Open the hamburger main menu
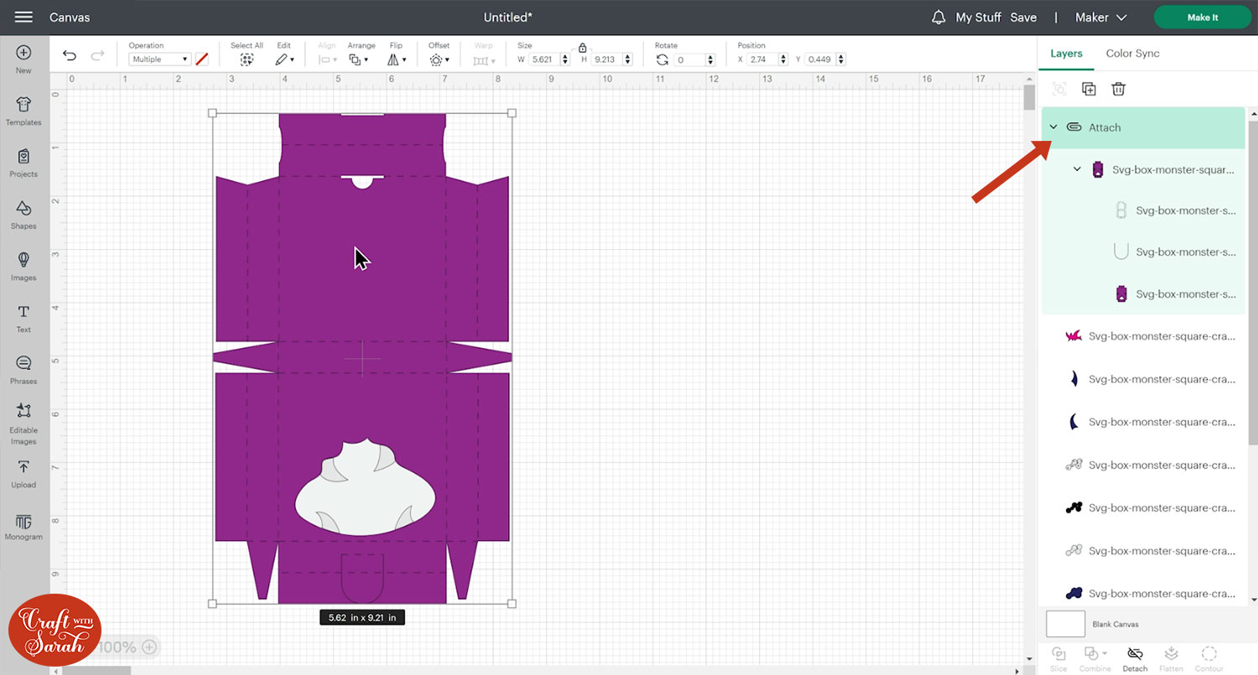 click(x=23, y=18)
